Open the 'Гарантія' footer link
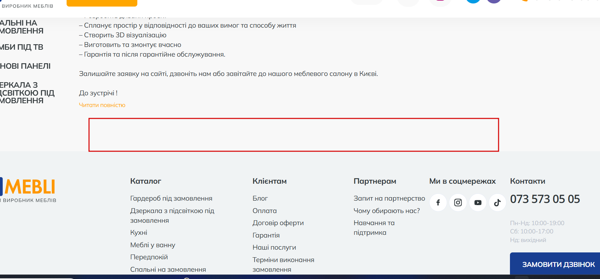This screenshot has width=600, height=279. [266, 235]
